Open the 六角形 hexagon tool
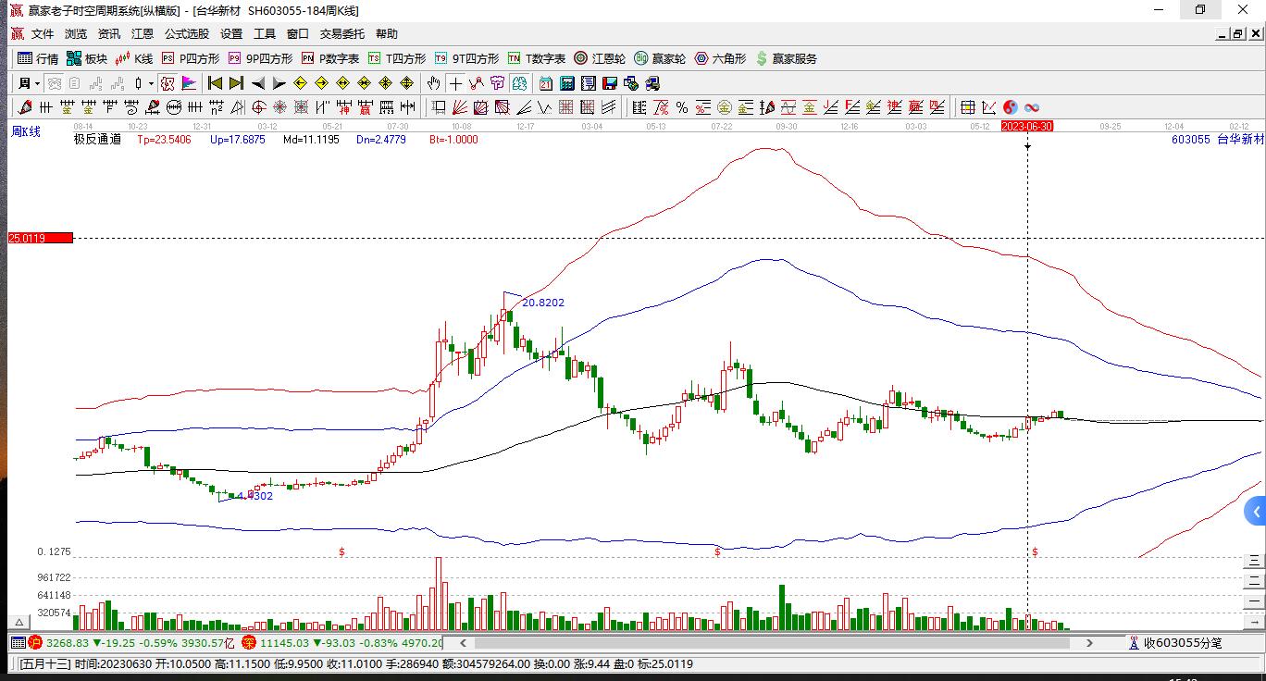This screenshot has width=1266, height=681. coord(720,58)
